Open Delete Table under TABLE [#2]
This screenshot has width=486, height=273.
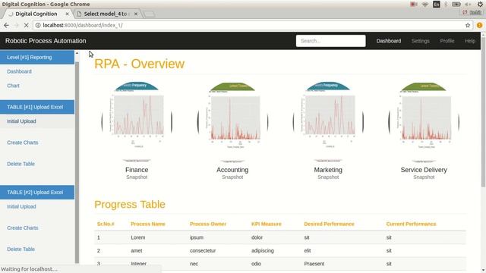[x=21, y=249]
